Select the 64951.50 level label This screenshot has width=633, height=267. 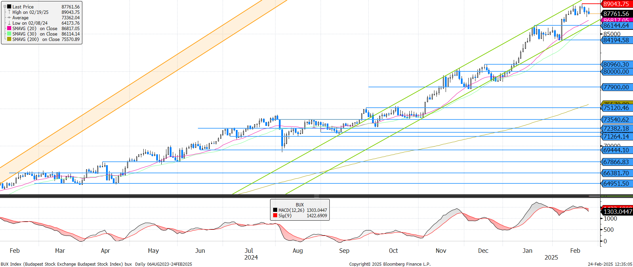(616, 183)
